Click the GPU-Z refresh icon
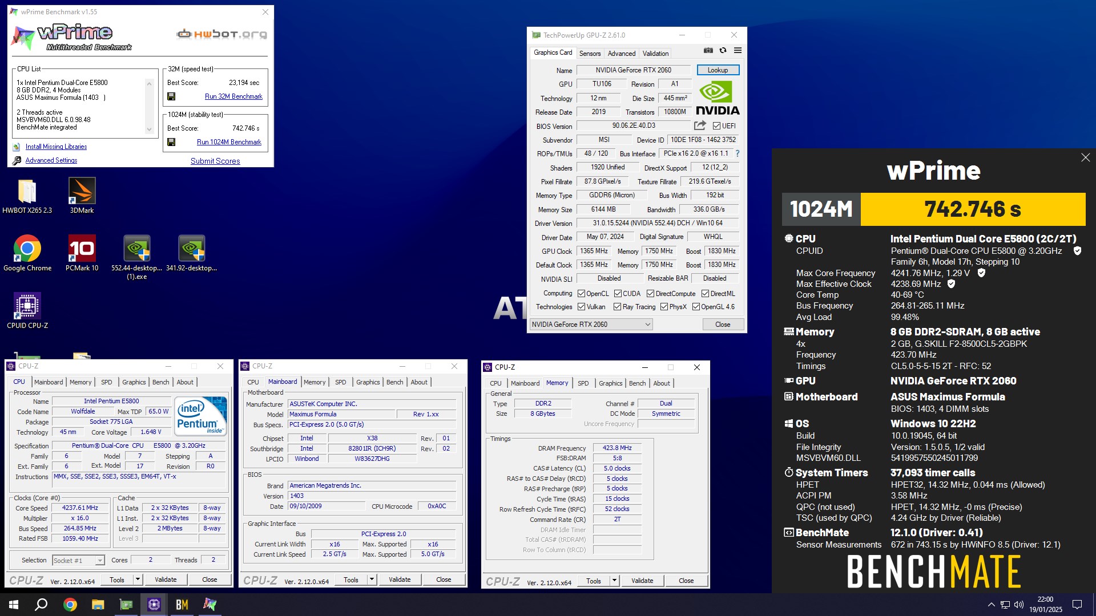The width and height of the screenshot is (1096, 616). click(x=723, y=51)
